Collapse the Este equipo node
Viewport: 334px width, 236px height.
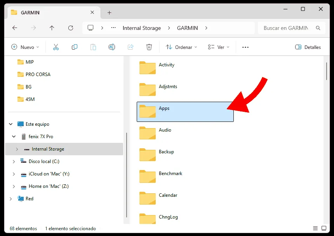click(10, 124)
